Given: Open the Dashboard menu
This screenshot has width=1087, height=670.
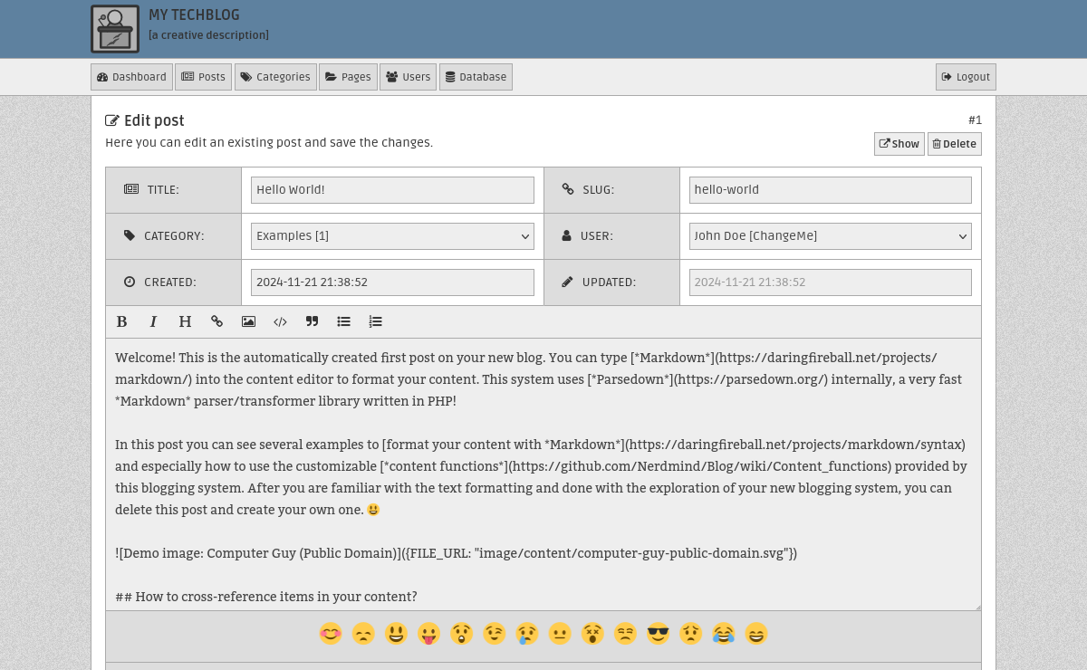Looking at the screenshot, I should pyautogui.click(x=131, y=77).
